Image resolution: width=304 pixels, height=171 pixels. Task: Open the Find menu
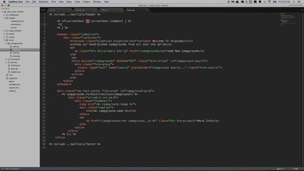[x=54, y=2]
